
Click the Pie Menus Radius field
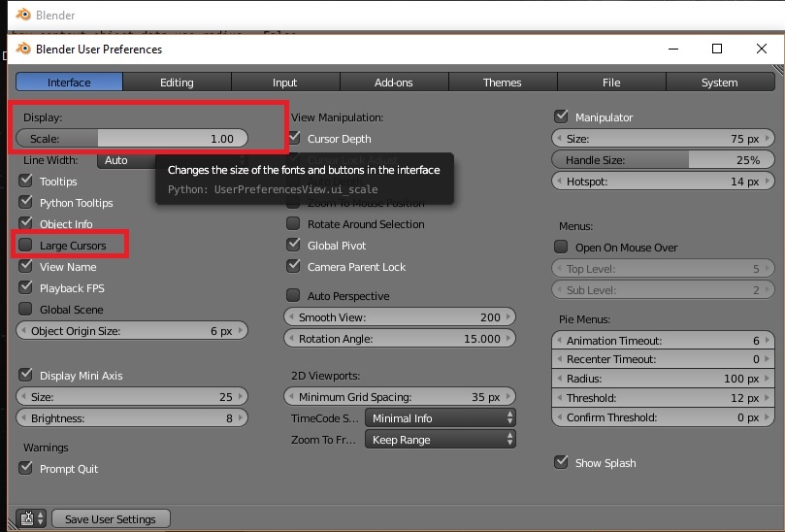(x=664, y=379)
